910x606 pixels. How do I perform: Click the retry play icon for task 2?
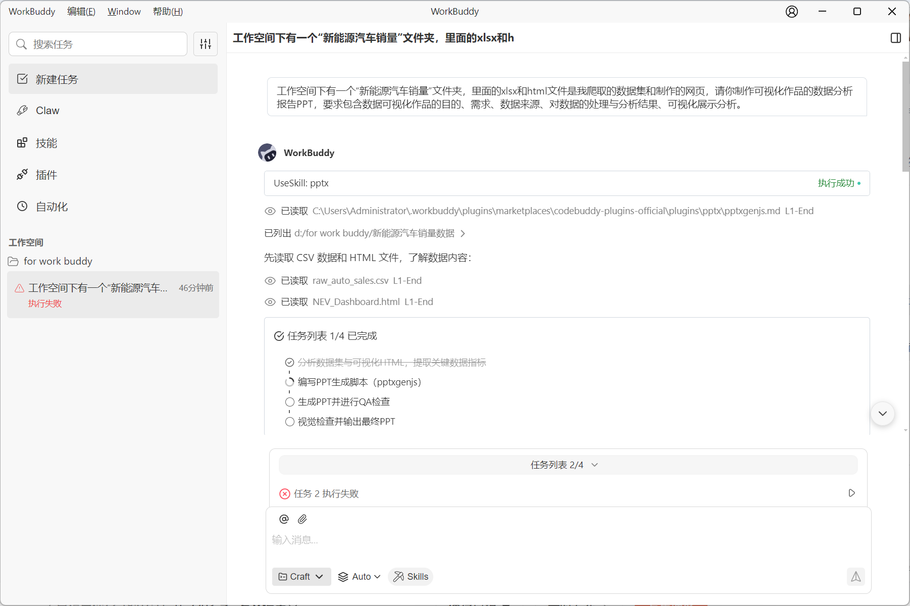(x=851, y=493)
